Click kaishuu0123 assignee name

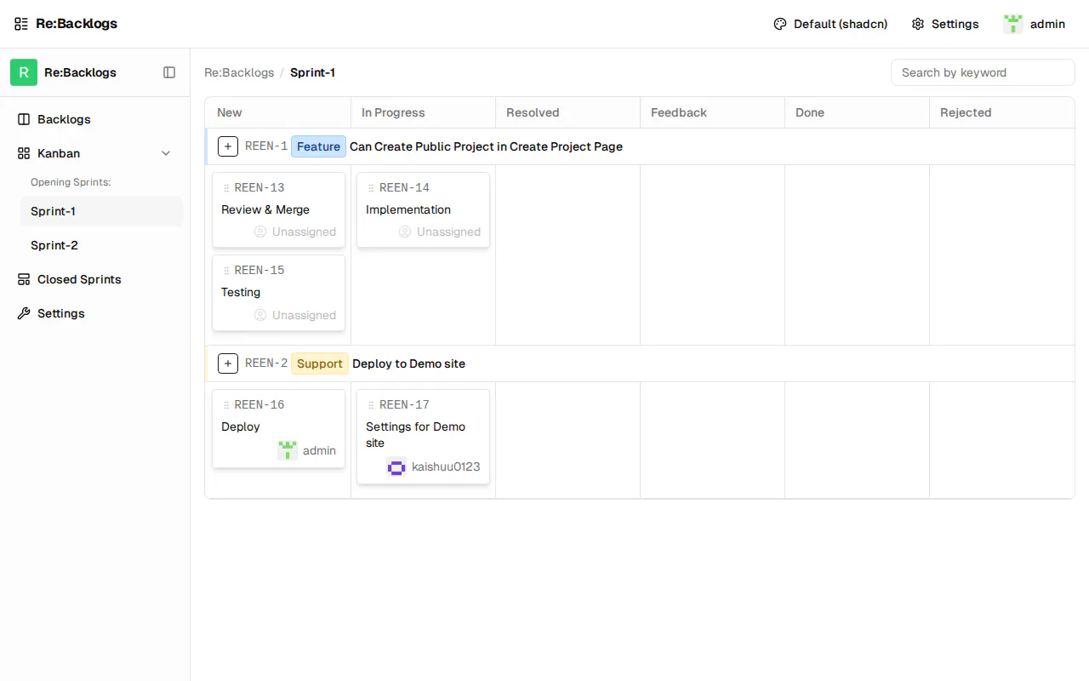(x=446, y=466)
